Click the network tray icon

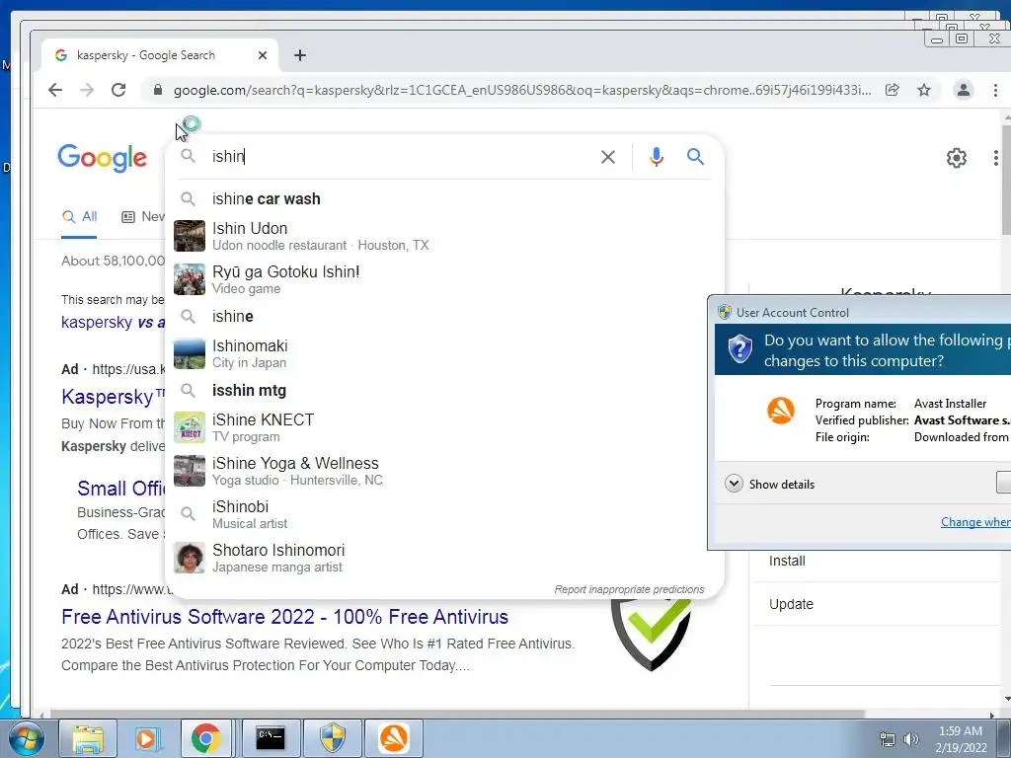888,739
